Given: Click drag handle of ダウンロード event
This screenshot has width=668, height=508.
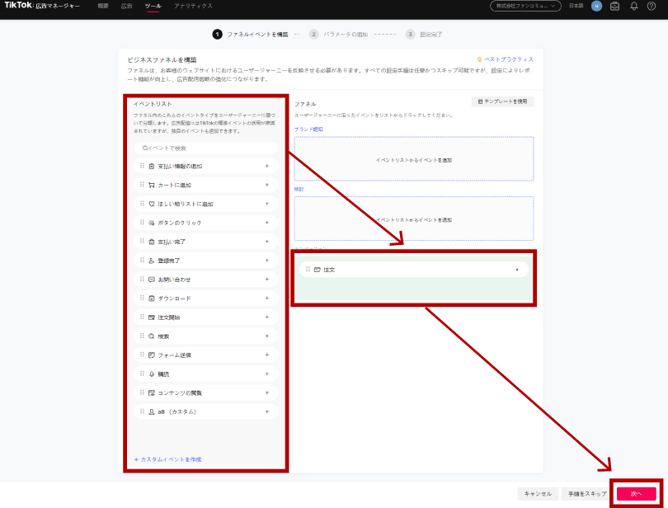Looking at the screenshot, I should 142,298.
